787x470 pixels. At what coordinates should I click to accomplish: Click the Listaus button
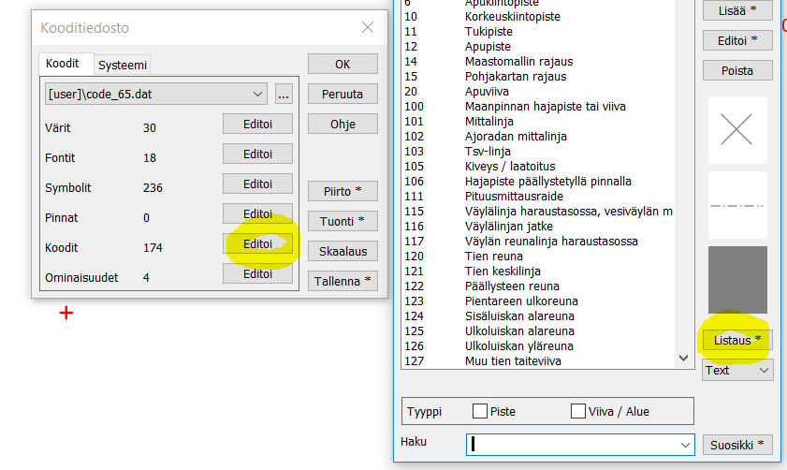(x=736, y=339)
